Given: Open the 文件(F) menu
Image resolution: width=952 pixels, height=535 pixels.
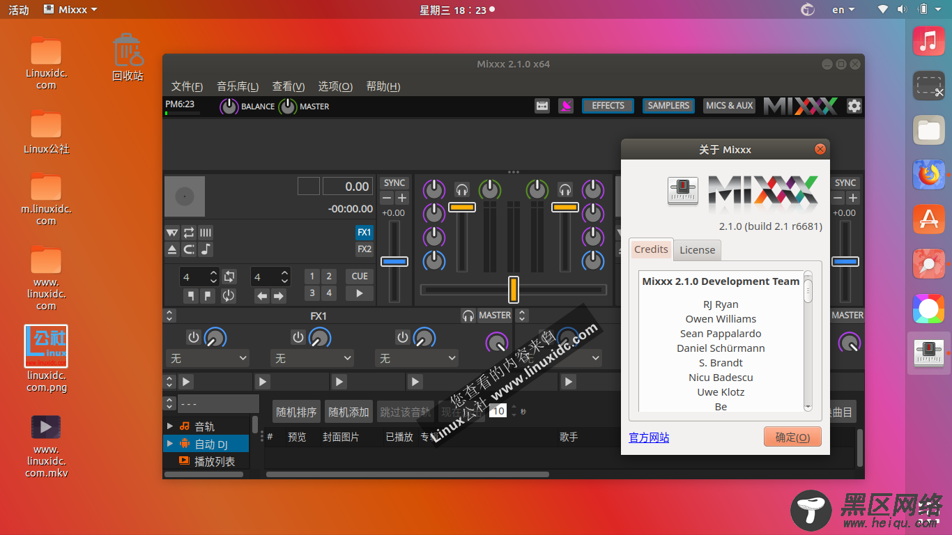Looking at the screenshot, I should (187, 86).
